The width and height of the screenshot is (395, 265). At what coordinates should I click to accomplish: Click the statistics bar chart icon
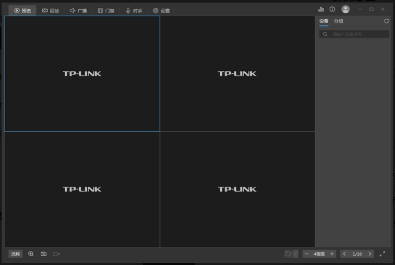pyautogui.click(x=321, y=9)
